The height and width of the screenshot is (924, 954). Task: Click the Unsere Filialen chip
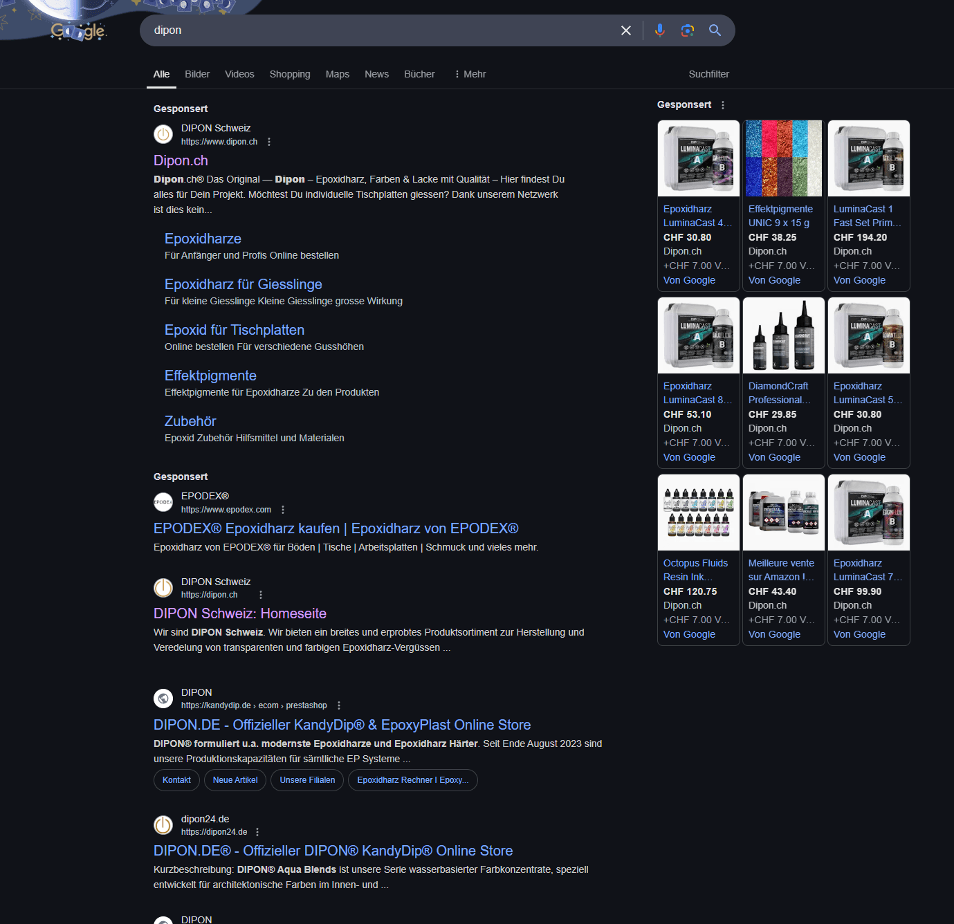pyautogui.click(x=307, y=780)
